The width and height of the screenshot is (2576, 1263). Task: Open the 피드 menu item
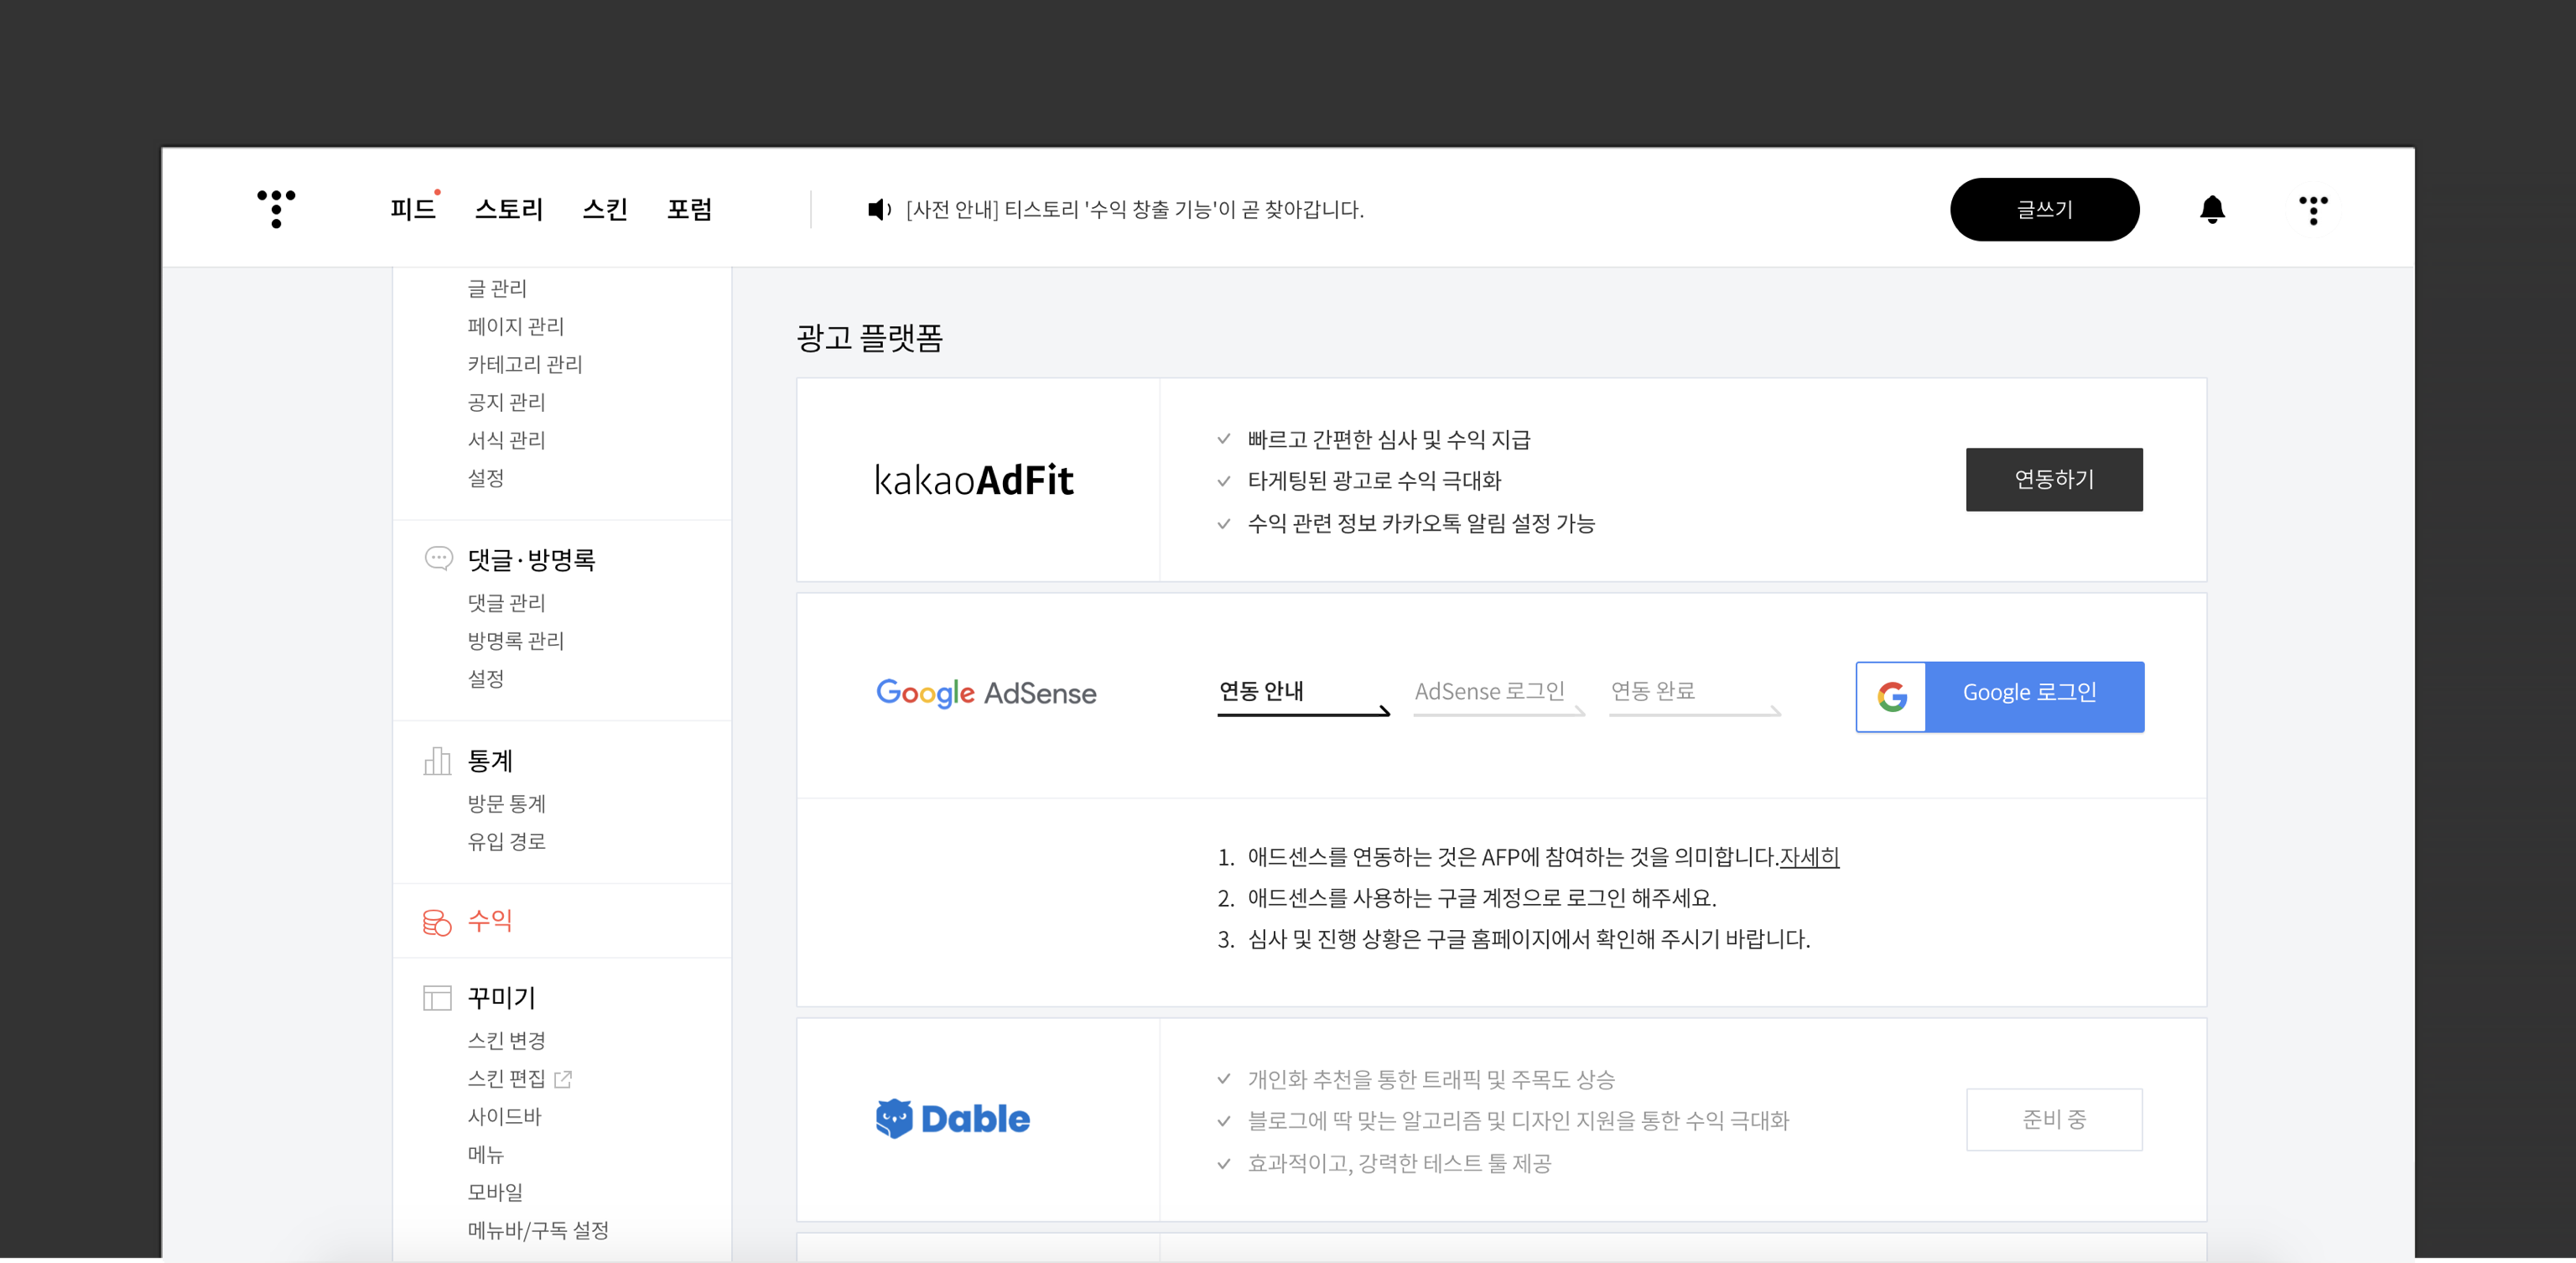412,209
